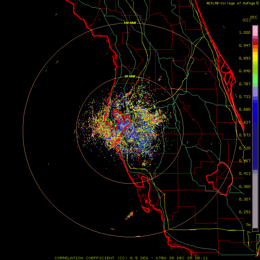Click the [CC] legend unit label
Screen dimensions: 260x260
pyautogui.click(x=246, y=20)
